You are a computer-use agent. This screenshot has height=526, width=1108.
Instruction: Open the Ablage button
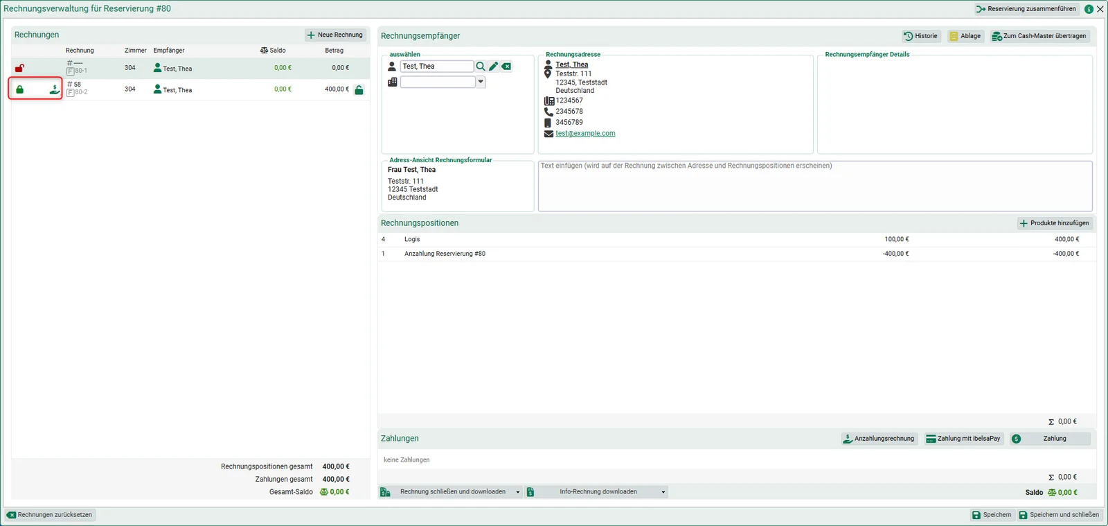(x=965, y=36)
